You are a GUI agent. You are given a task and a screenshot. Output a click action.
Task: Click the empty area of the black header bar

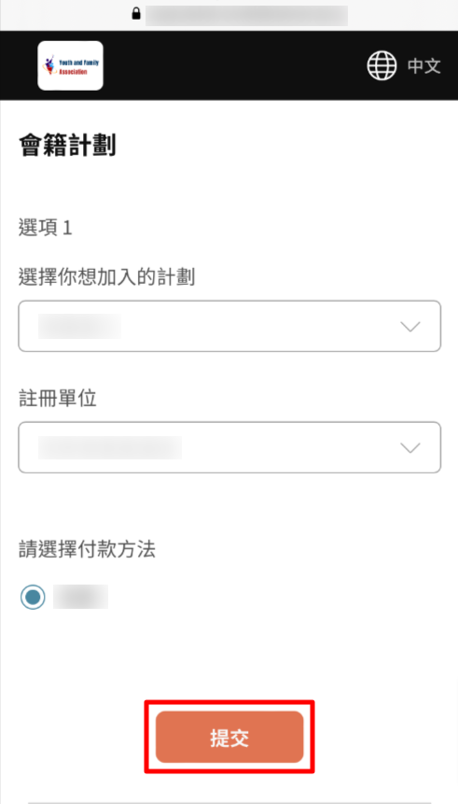pyautogui.click(x=235, y=65)
